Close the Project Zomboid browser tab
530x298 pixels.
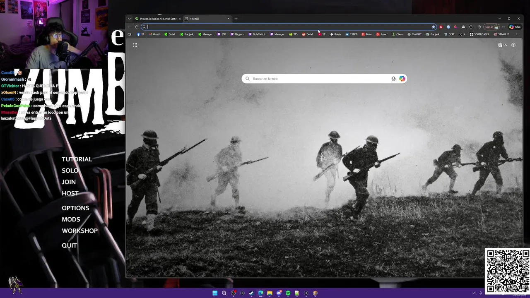(180, 19)
